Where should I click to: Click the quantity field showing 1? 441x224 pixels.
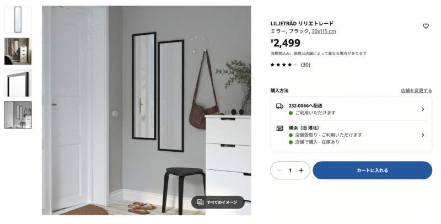pos(290,170)
